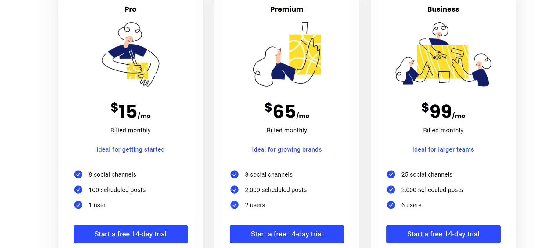
Task: Click checkmark icon beside Premium 8 social channels
Action: (x=234, y=174)
